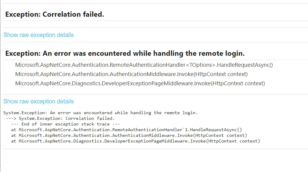Click "End of inner exception stack trace" line
This screenshot has width=308, height=172.
click(x=66, y=124)
